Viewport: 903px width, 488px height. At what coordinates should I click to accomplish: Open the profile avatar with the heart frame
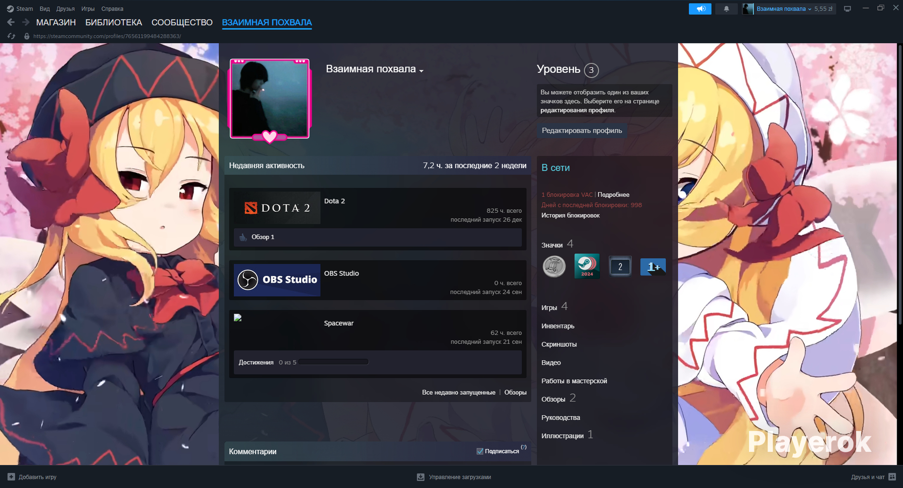270,99
